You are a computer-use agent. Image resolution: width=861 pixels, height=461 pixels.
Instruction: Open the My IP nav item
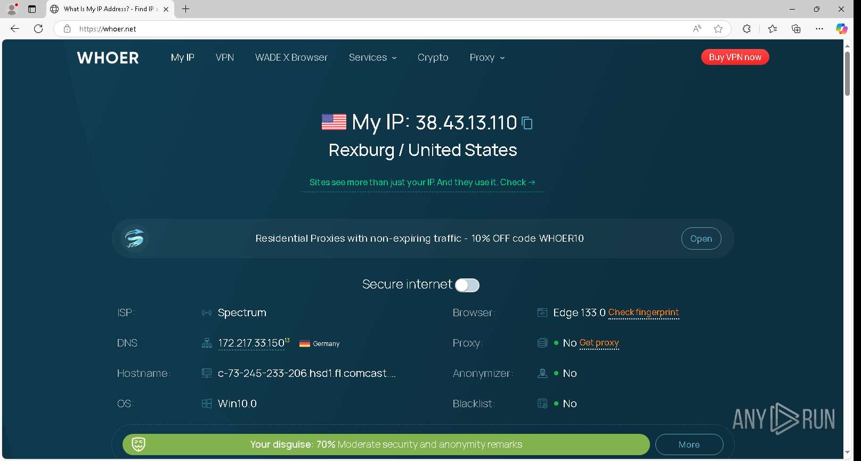coord(182,57)
